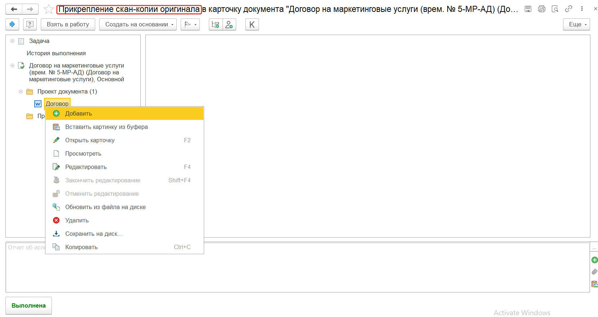The height and width of the screenshot is (317, 598).
Task: Select 'Сохранить на диск...' menu entry
Action: click(x=94, y=234)
